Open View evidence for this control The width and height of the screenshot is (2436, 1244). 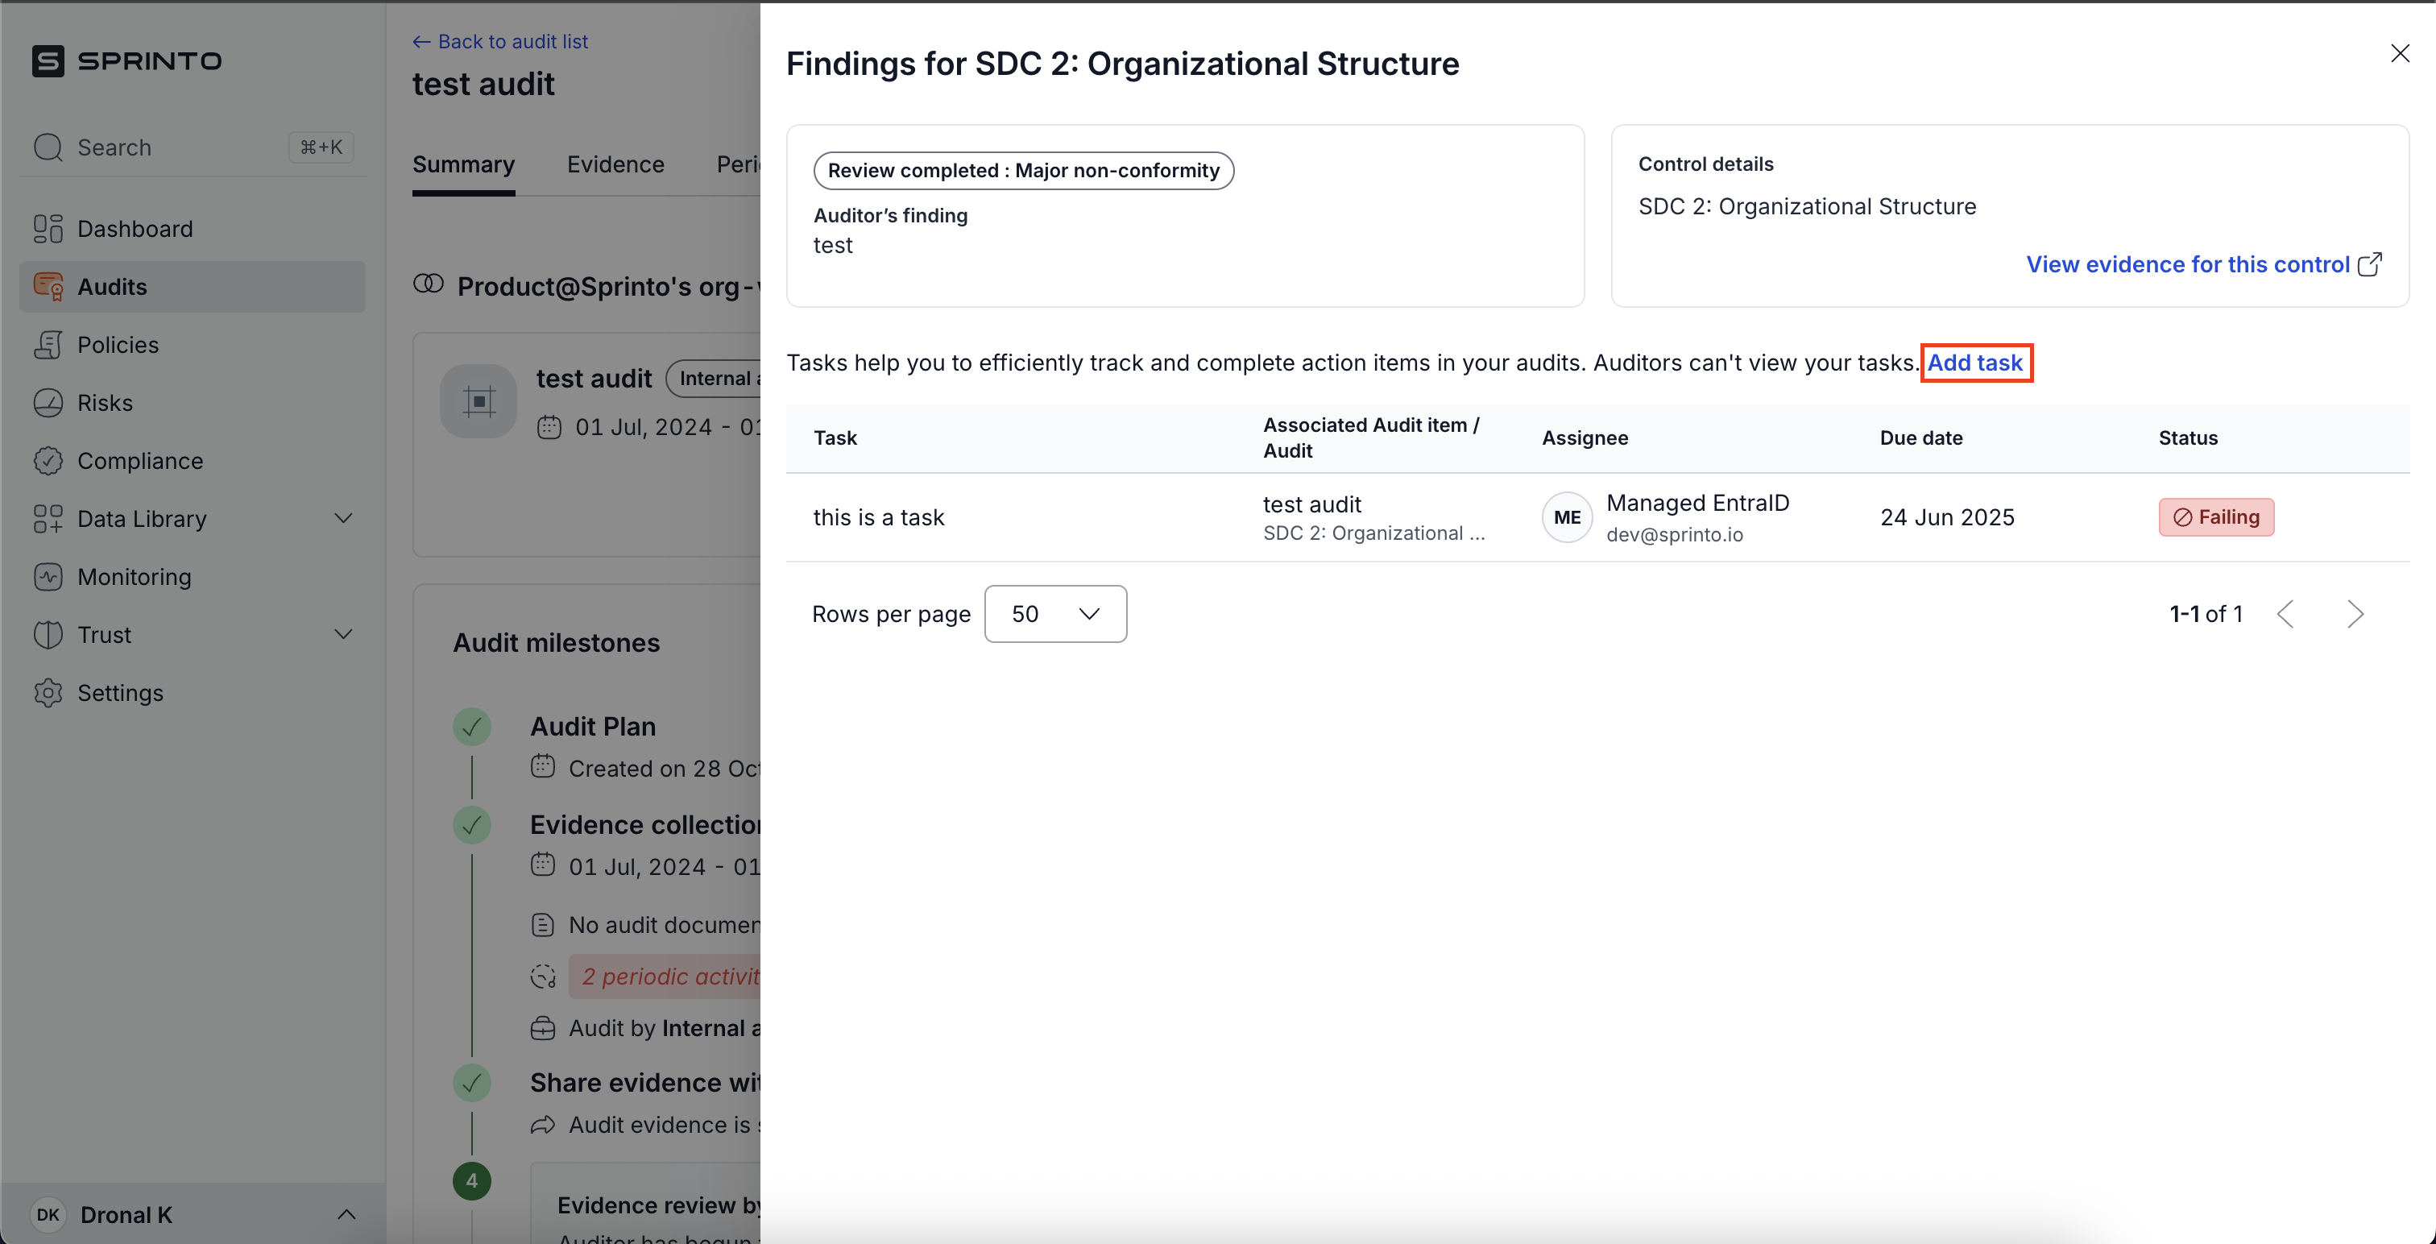point(2187,265)
